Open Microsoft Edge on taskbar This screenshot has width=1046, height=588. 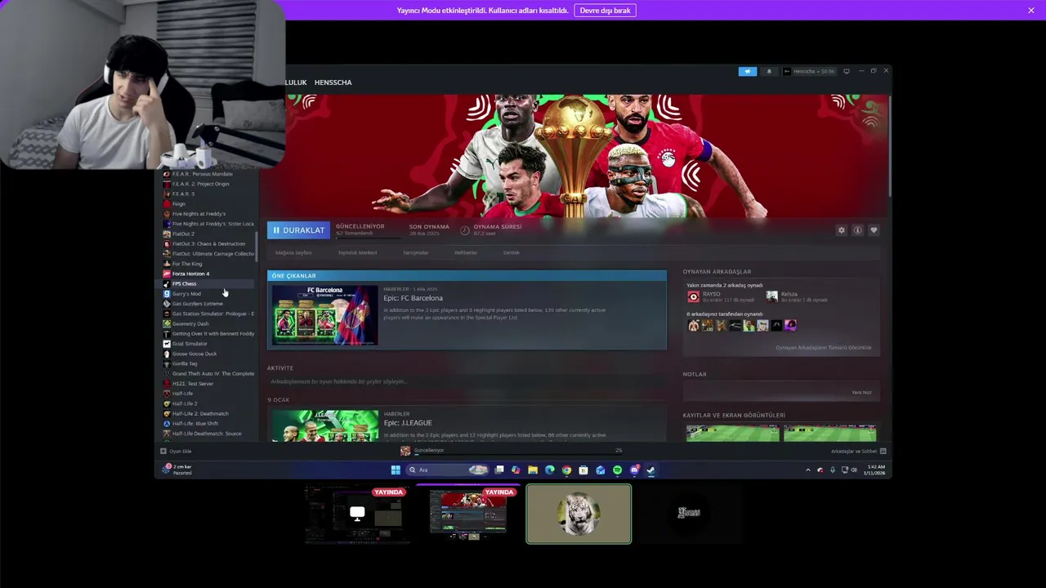click(x=549, y=470)
